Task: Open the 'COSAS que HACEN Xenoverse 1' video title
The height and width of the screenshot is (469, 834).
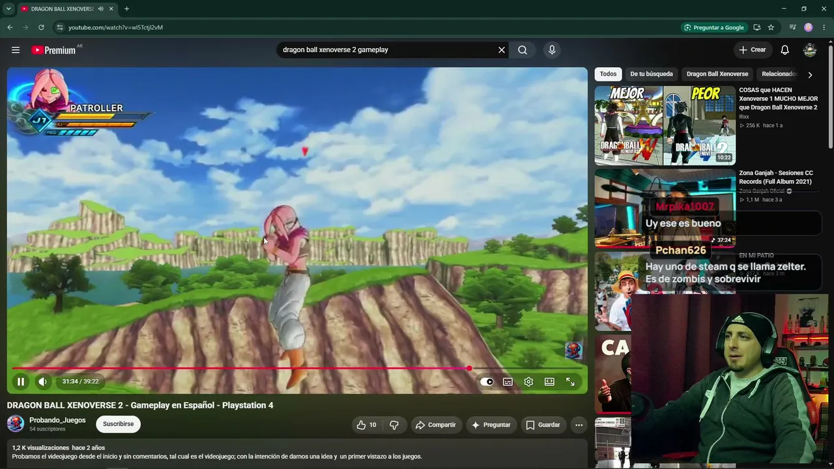Action: [778, 98]
